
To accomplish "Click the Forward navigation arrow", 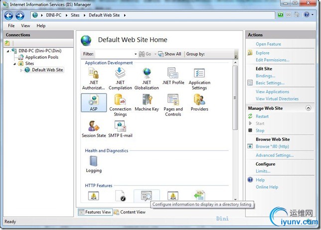I will click(20, 15).
